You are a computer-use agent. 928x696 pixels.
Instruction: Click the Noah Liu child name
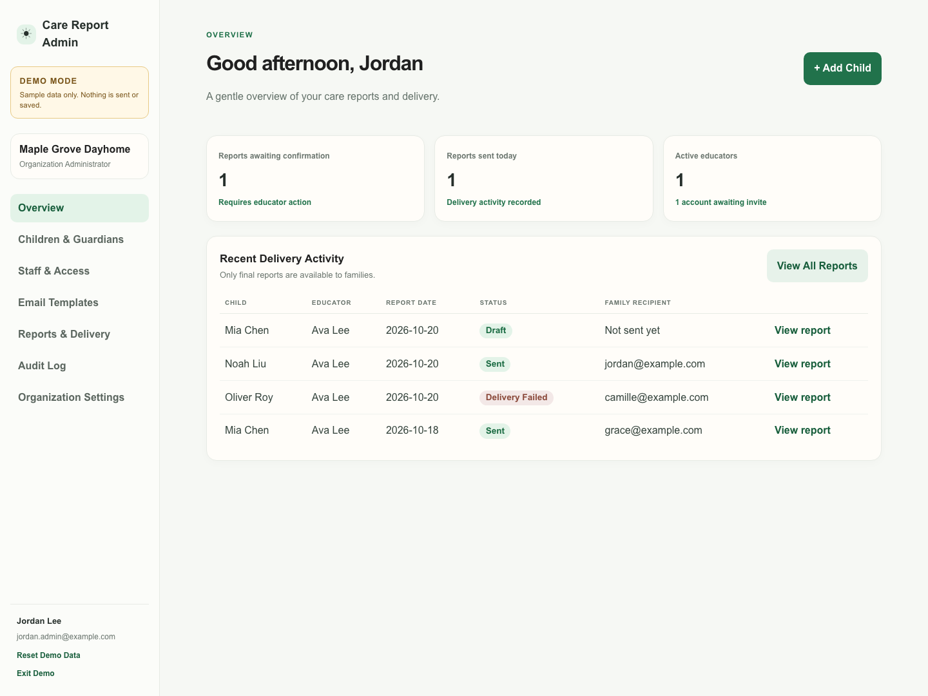coord(246,364)
